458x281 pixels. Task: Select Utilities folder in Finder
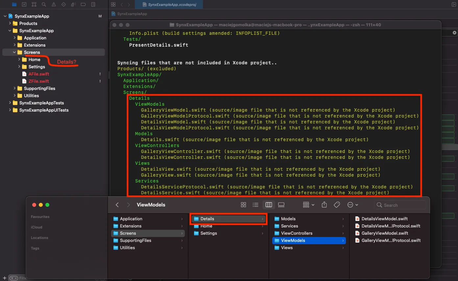[148, 248]
